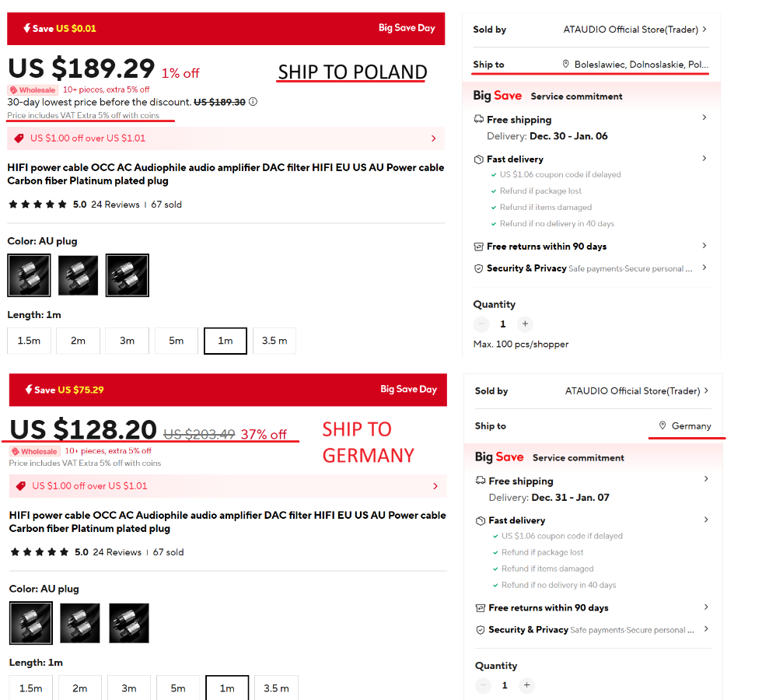Select the 2m length option in bottom listing
This screenshot has width=776, height=700.
tap(79, 688)
